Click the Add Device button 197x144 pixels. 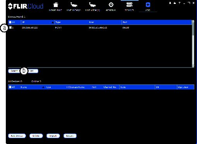[x=17, y=136]
